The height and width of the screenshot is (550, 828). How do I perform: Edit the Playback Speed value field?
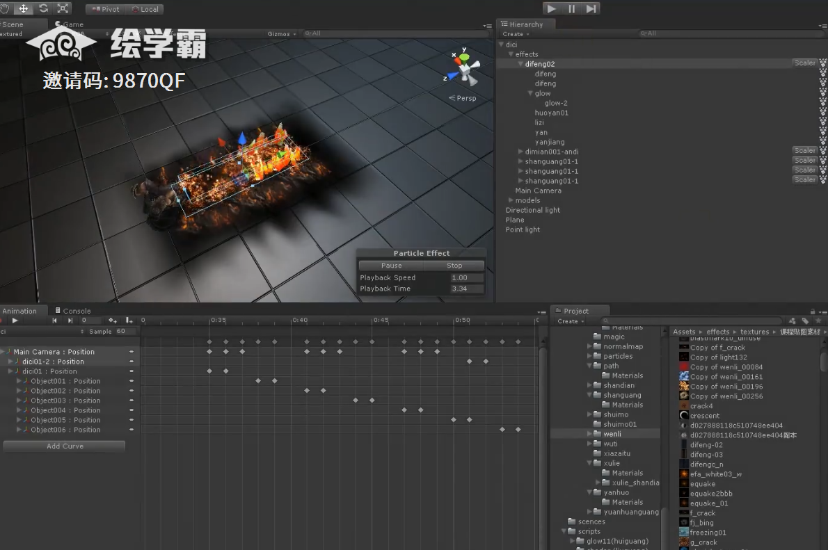tap(467, 277)
